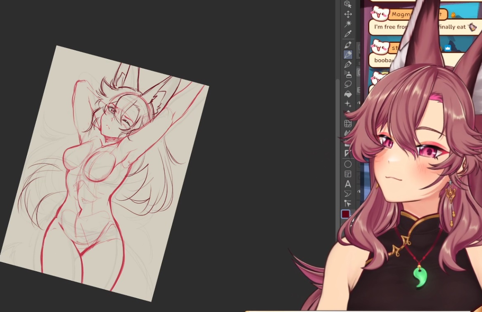Screen dimensions: 482x312
Task: Select the Balloon tool
Action: 348,194
